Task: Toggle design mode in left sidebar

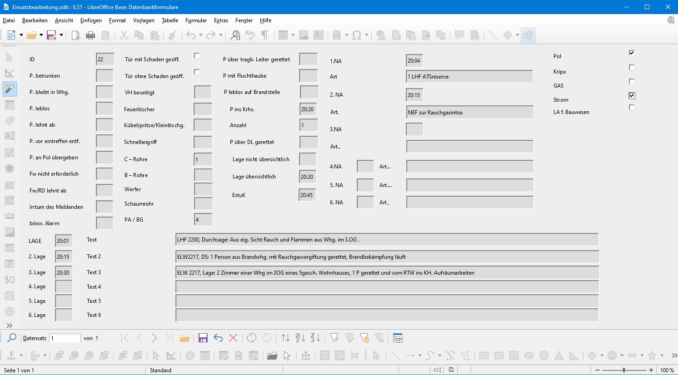Action: (10, 73)
